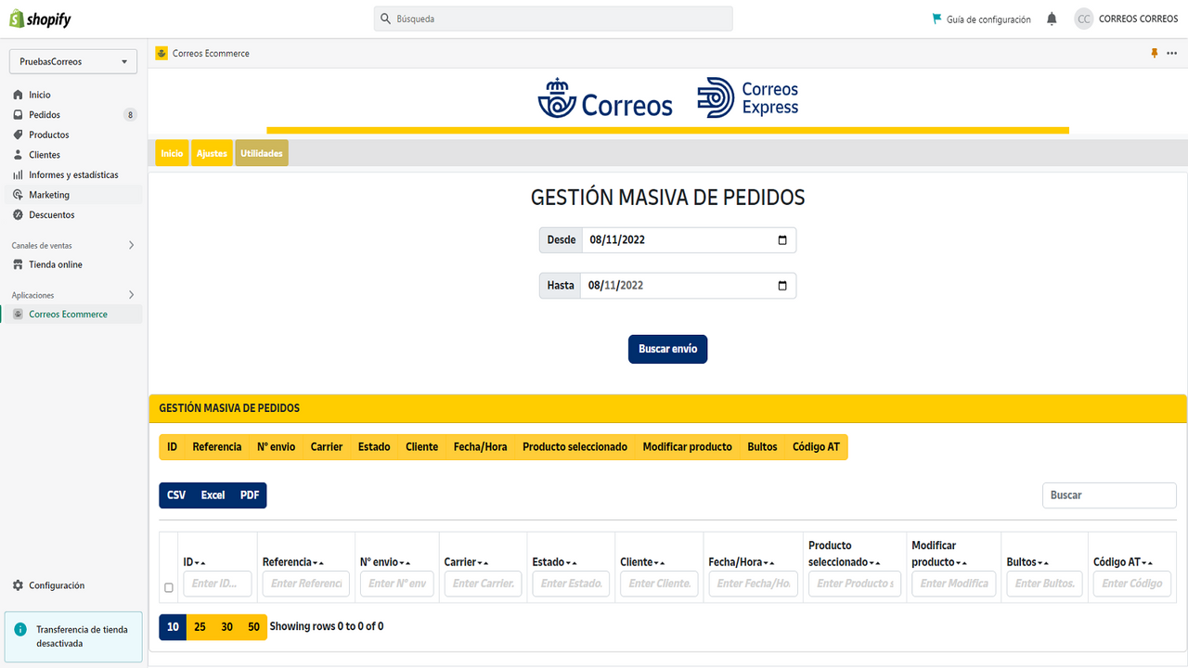This screenshot has width=1188, height=668.
Task: Export the table with Excel button
Action: pyautogui.click(x=213, y=495)
